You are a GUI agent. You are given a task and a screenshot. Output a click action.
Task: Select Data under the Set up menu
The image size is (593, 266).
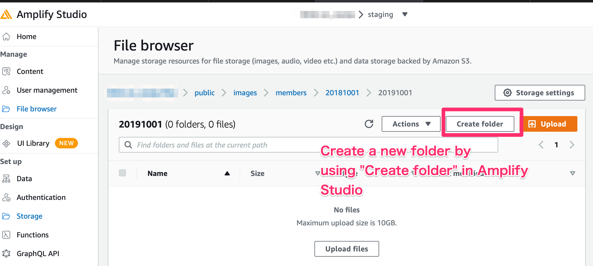pos(6,179)
